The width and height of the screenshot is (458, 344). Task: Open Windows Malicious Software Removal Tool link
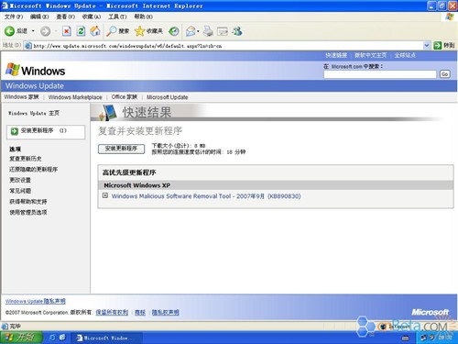tap(206, 196)
